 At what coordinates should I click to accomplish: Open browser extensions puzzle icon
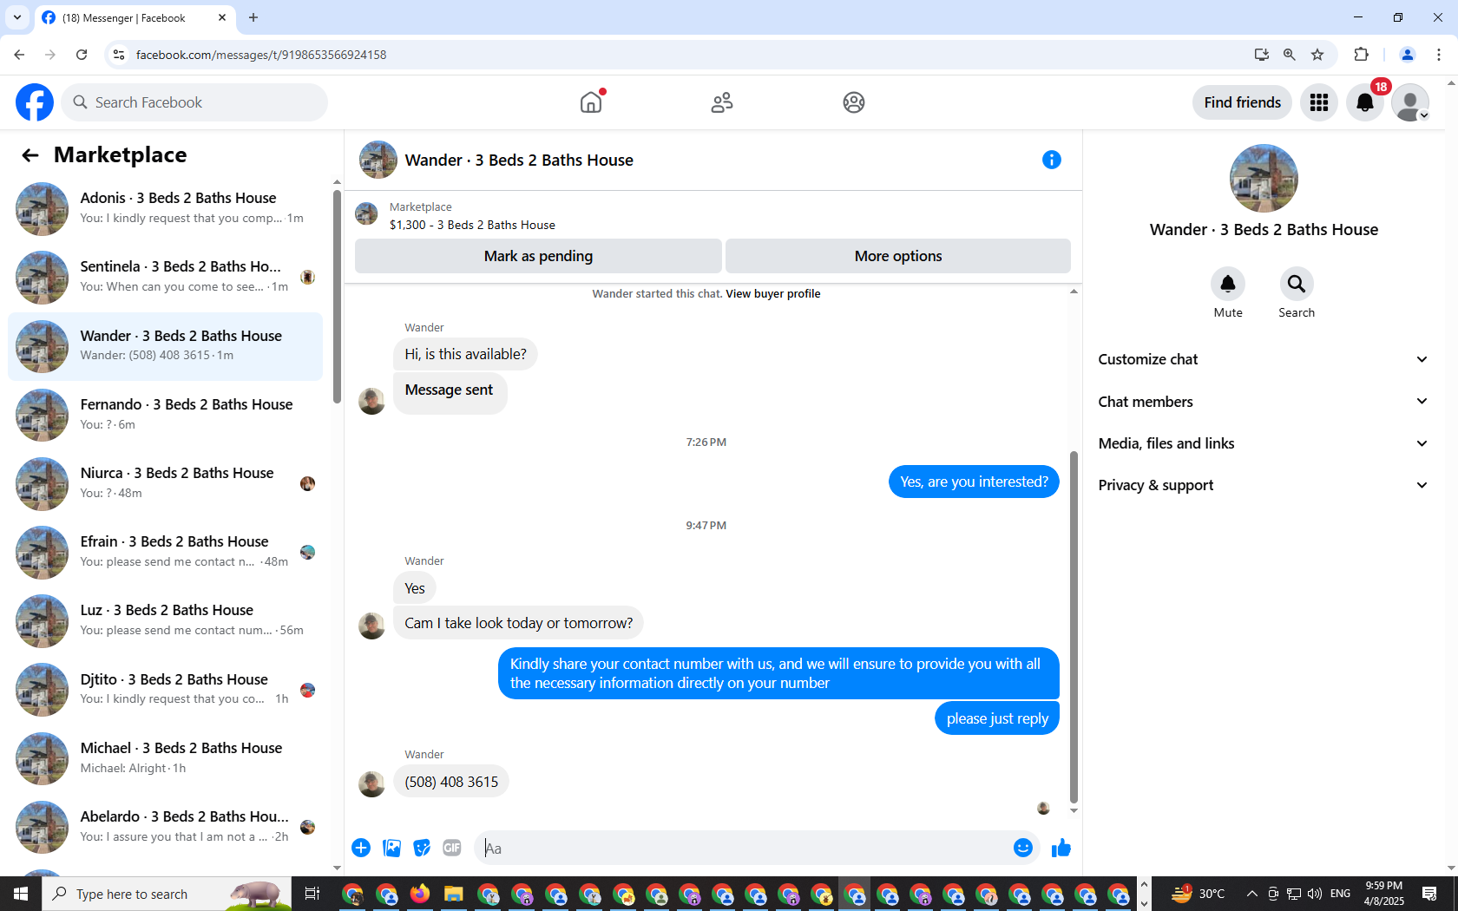coord(1361,55)
